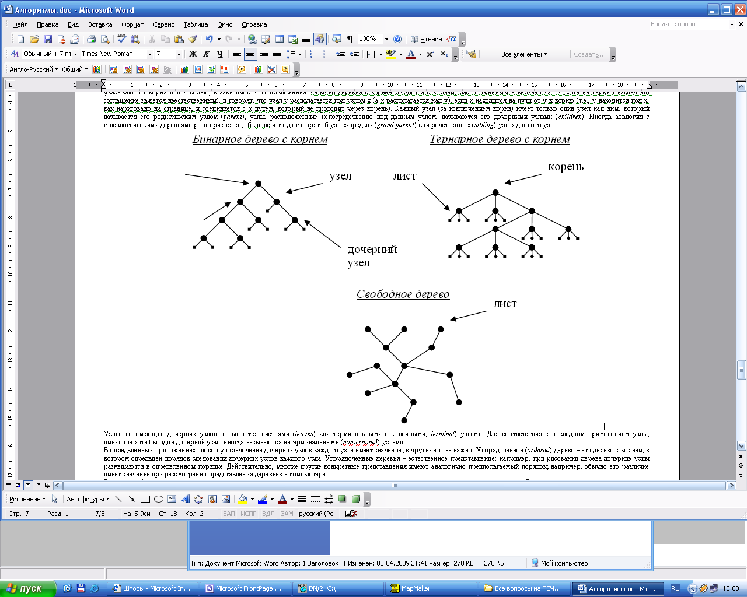
Task: Apply superscript formatting
Action: pos(431,54)
